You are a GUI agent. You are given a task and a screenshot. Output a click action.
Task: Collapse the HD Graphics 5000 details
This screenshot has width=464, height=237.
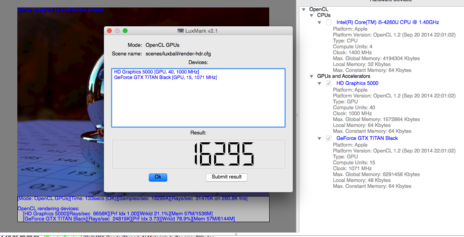320,83
